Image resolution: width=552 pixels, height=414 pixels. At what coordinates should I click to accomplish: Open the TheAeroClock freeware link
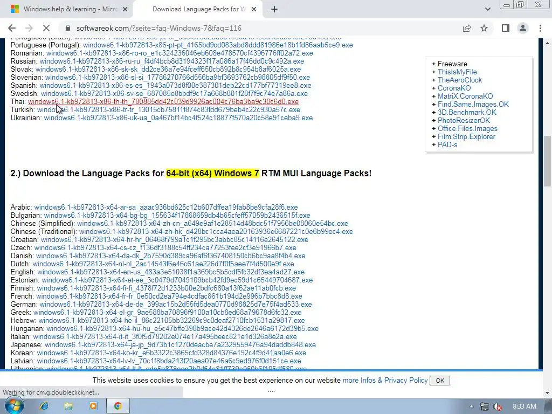click(x=460, y=80)
